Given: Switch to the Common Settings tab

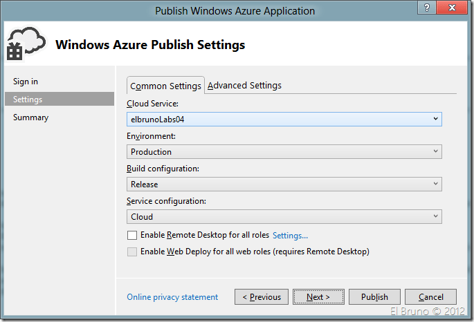Looking at the screenshot, I should pos(165,86).
